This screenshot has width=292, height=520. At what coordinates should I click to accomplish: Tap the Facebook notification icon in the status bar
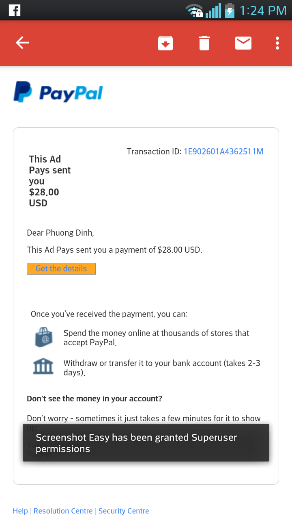[14, 10]
